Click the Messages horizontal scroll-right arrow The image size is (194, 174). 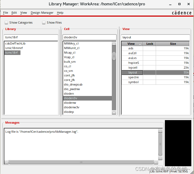(156, 162)
